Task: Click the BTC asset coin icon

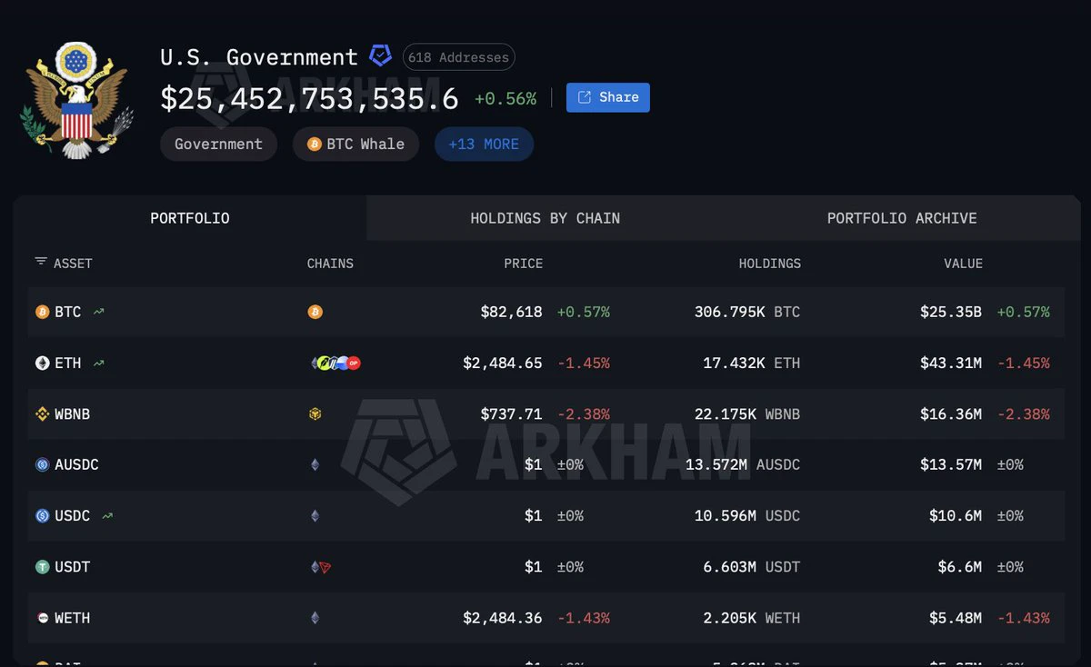Action: (x=42, y=312)
